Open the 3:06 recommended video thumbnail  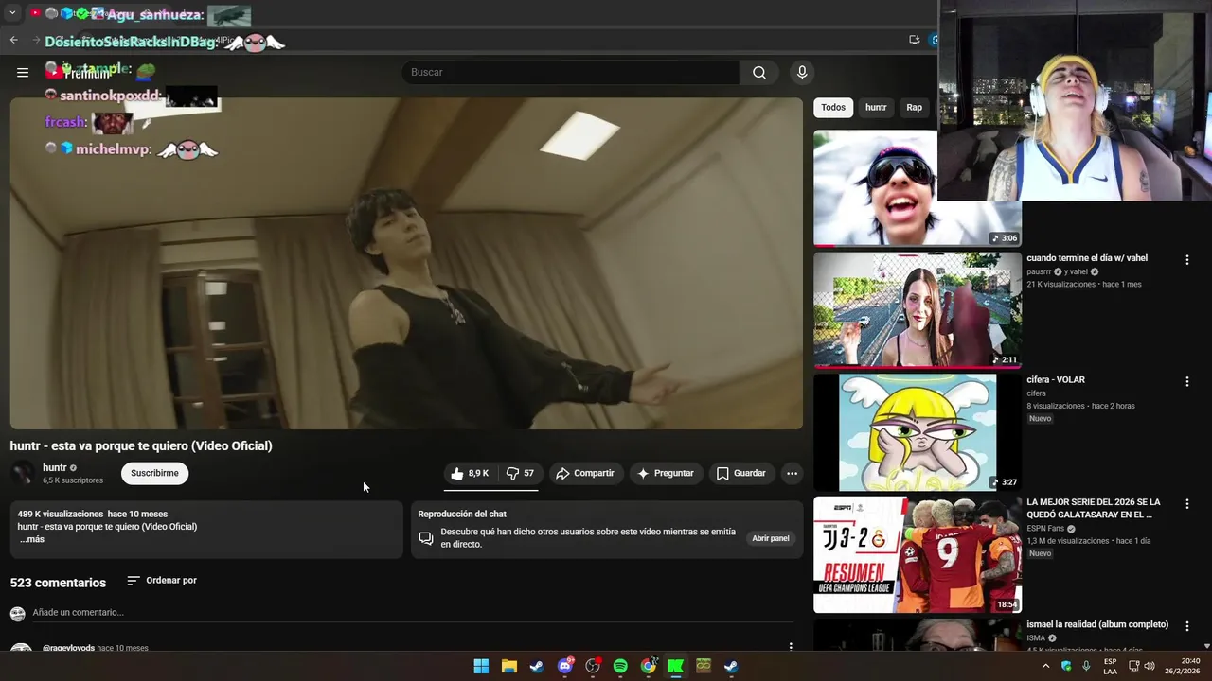[x=875, y=188]
